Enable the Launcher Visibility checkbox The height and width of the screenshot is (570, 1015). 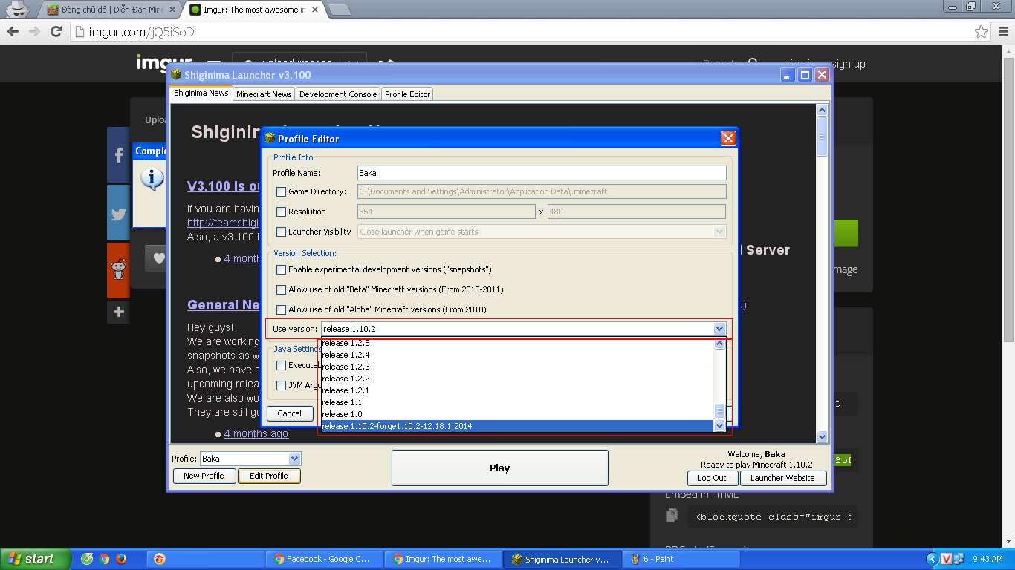tap(281, 232)
